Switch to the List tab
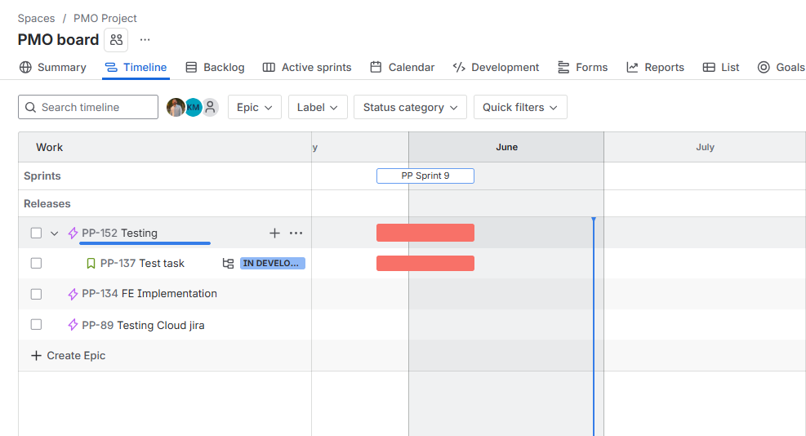Screen dimensions: 806x436 (721, 67)
